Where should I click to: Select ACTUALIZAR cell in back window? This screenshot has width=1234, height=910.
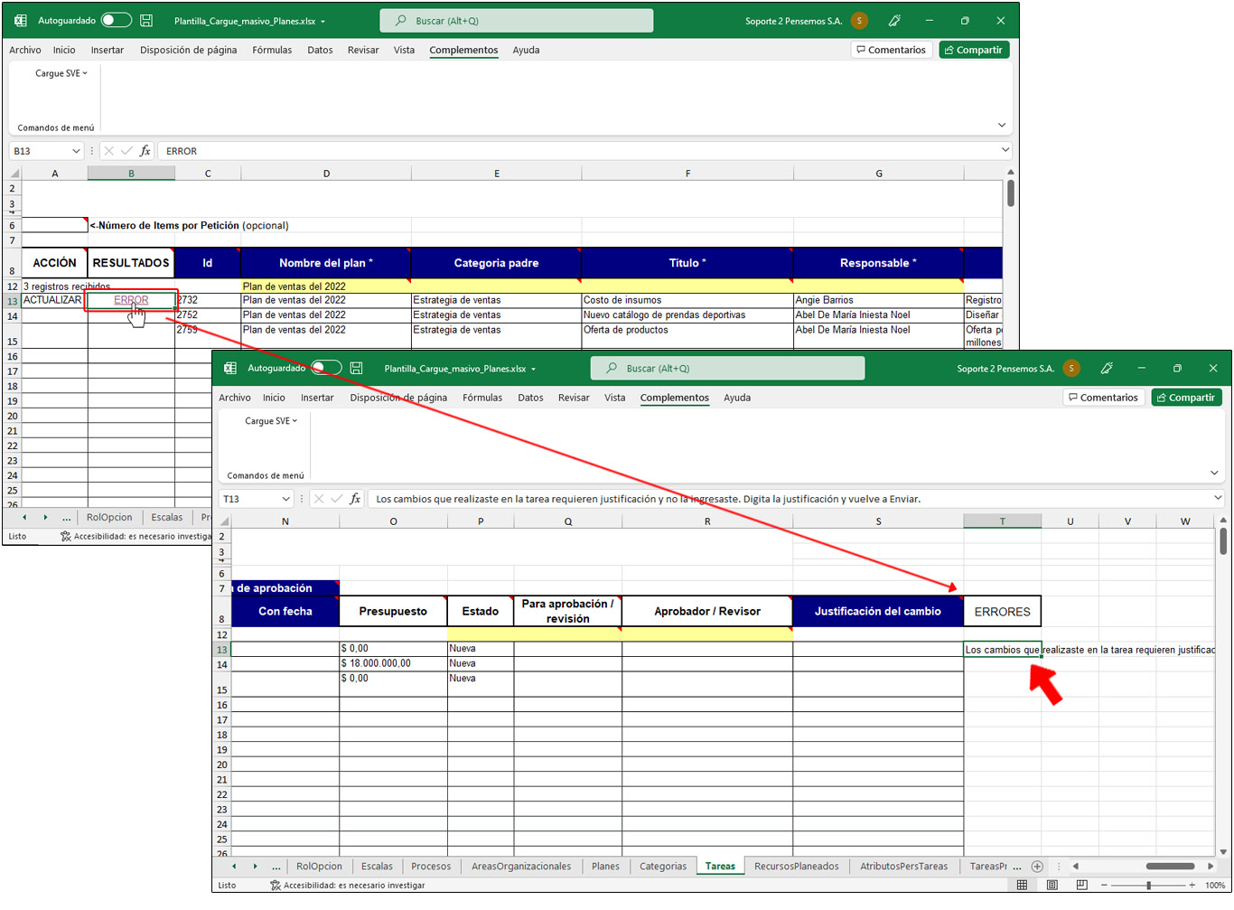point(54,300)
